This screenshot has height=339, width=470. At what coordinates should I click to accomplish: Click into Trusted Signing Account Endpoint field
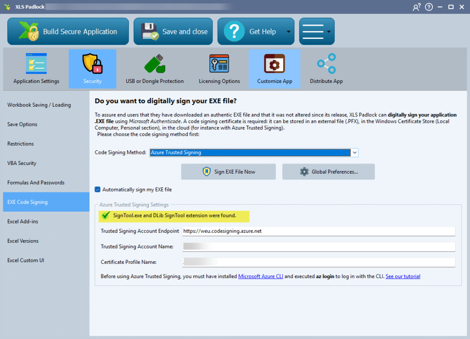pyautogui.click(x=318, y=231)
